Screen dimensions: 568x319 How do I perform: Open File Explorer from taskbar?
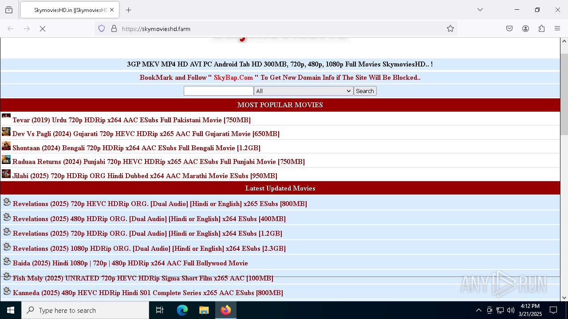click(204, 310)
